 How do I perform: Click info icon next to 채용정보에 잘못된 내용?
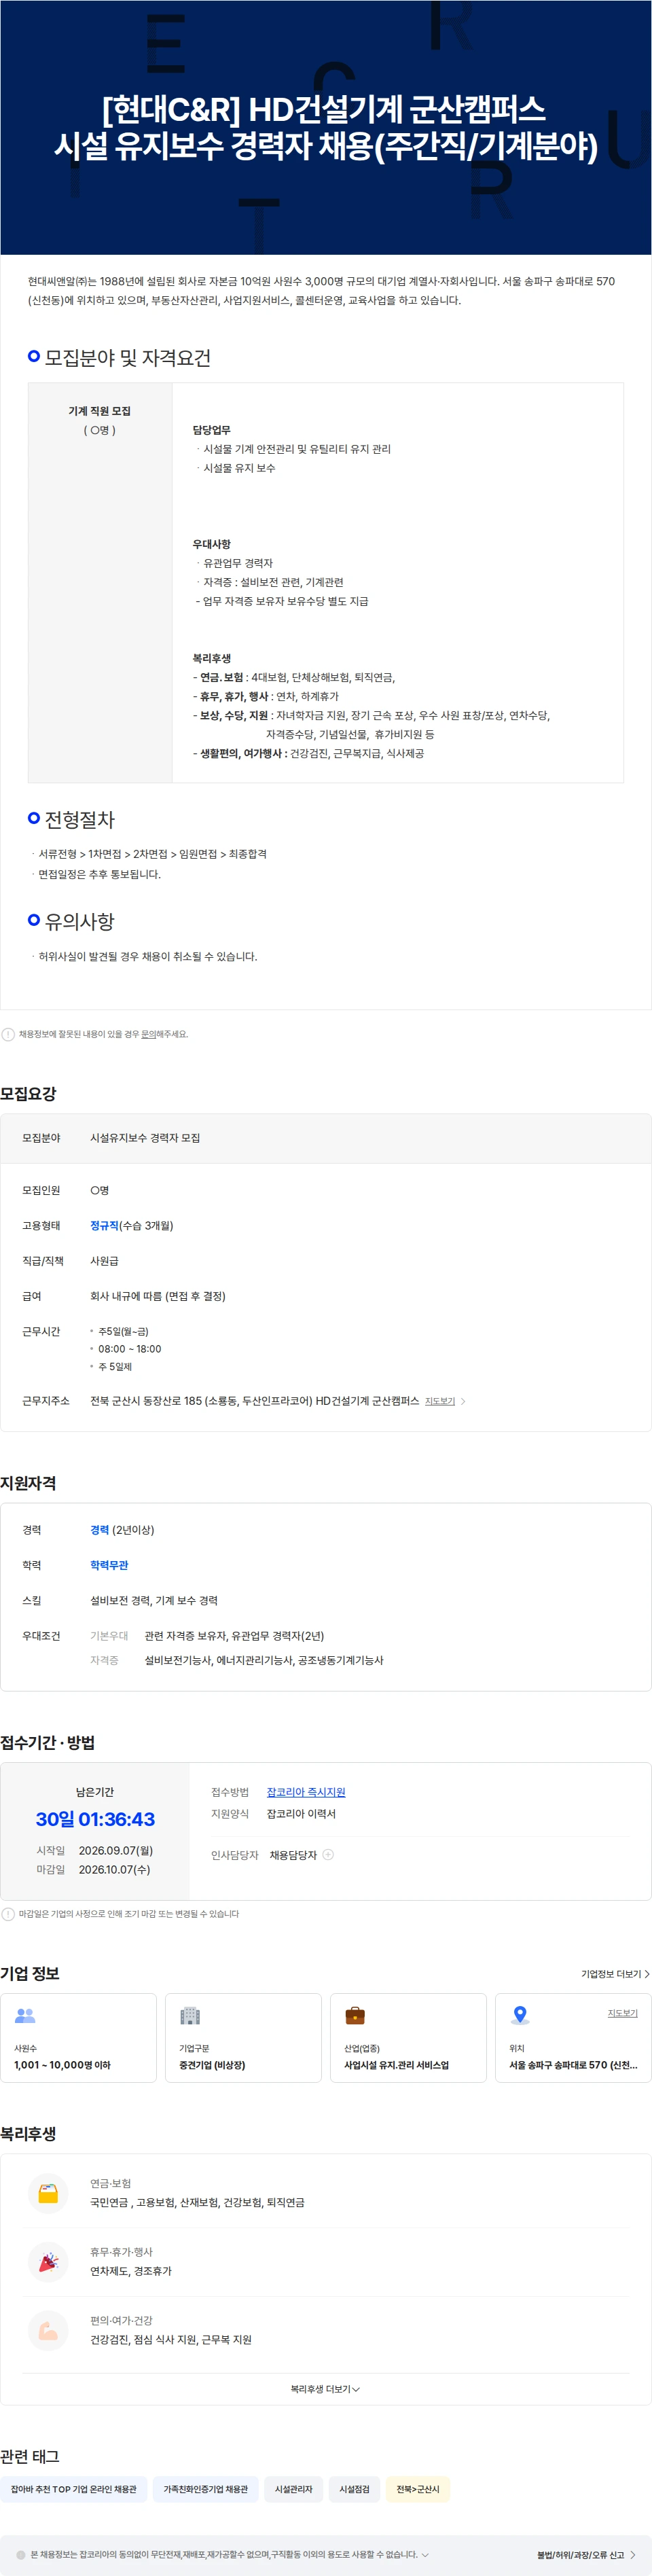(8, 1034)
